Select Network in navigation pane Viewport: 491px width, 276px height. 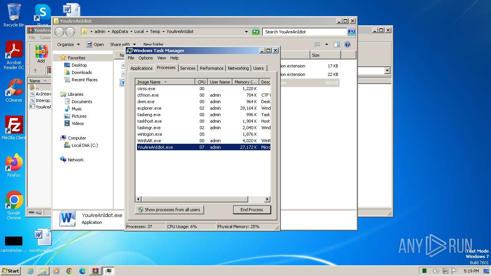tap(76, 160)
